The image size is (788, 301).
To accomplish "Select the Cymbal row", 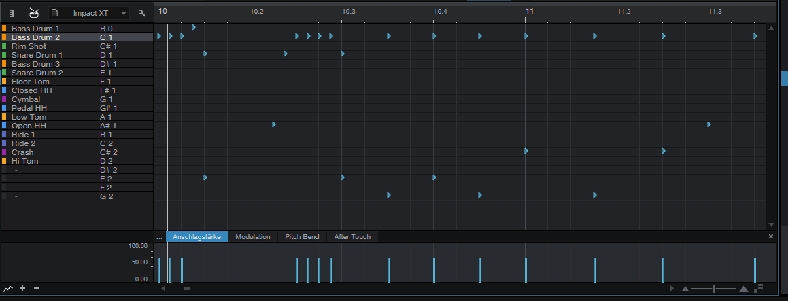I will (x=77, y=99).
